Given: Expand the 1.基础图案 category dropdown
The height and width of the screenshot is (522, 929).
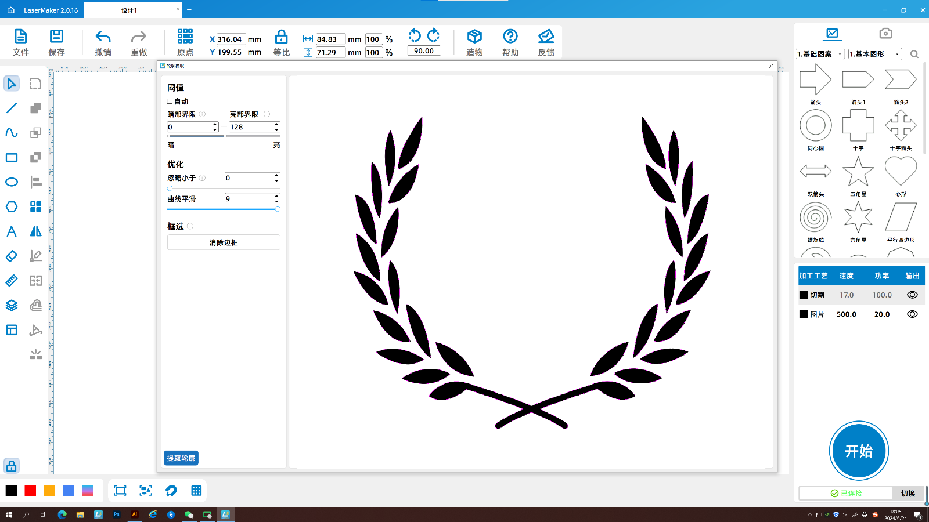Looking at the screenshot, I should tap(820, 54).
